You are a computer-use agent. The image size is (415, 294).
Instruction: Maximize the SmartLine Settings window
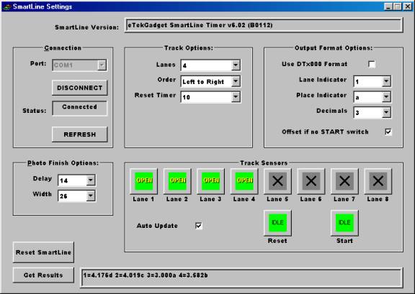(x=398, y=6)
